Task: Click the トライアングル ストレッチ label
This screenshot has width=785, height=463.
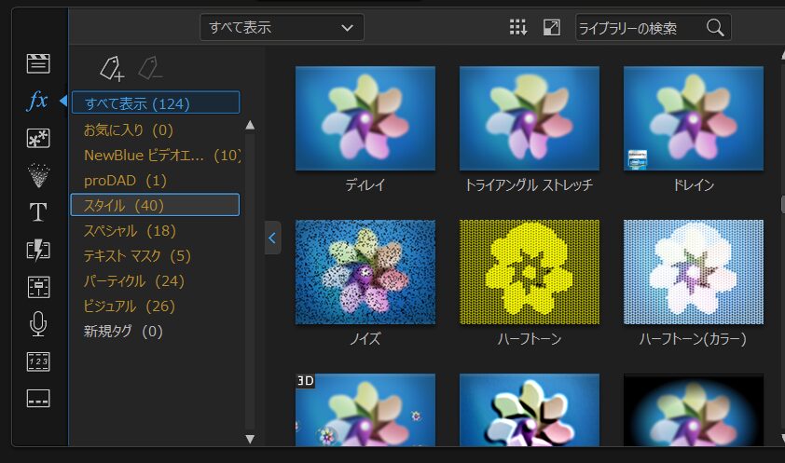Action: point(530,185)
